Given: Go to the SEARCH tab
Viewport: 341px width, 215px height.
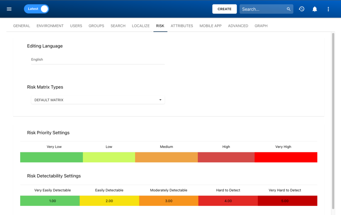Looking at the screenshot, I should (118, 26).
